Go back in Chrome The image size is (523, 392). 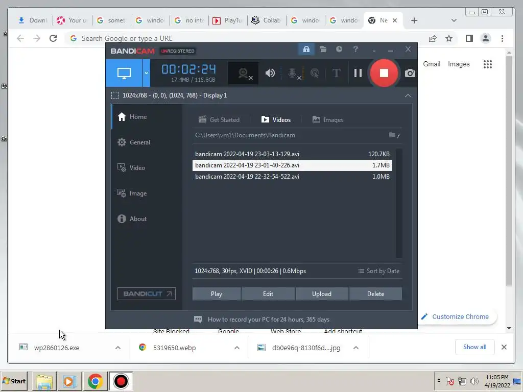pyautogui.click(x=20, y=38)
